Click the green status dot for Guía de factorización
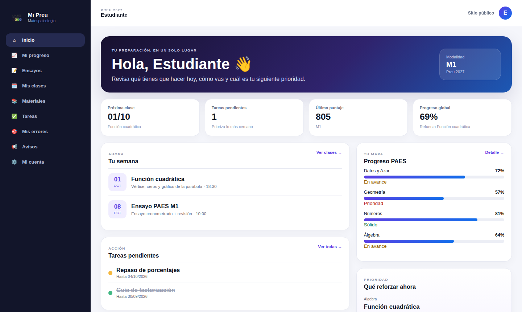The height and width of the screenshot is (312, 522). pyautogui.click(x=110, y=293)
